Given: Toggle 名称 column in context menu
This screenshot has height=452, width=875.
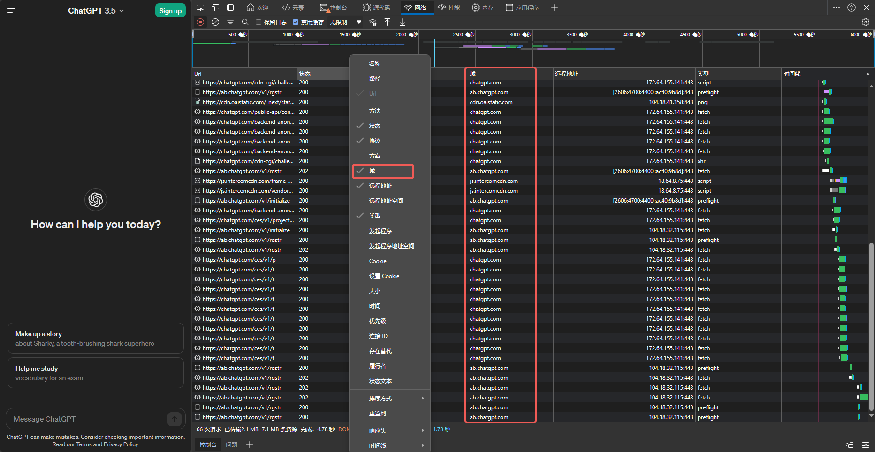Looking at the screenshot, I should click(390, 63).
